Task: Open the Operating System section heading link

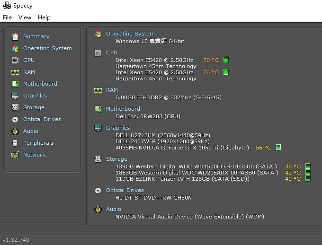Action: 130,34
